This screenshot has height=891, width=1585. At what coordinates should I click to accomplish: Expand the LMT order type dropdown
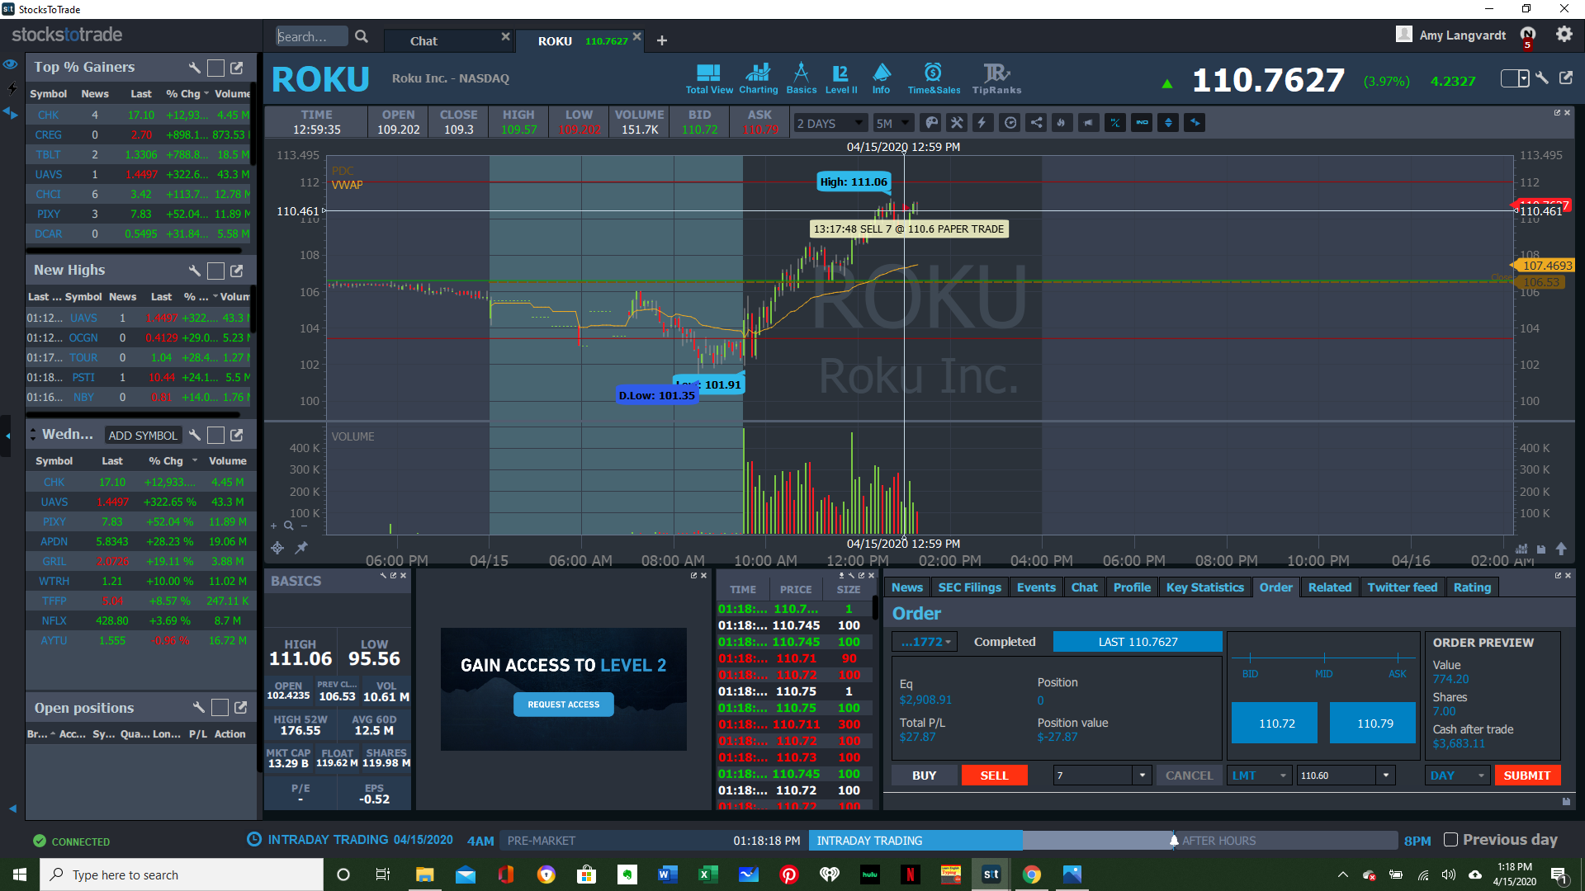tap(1259, 775)
